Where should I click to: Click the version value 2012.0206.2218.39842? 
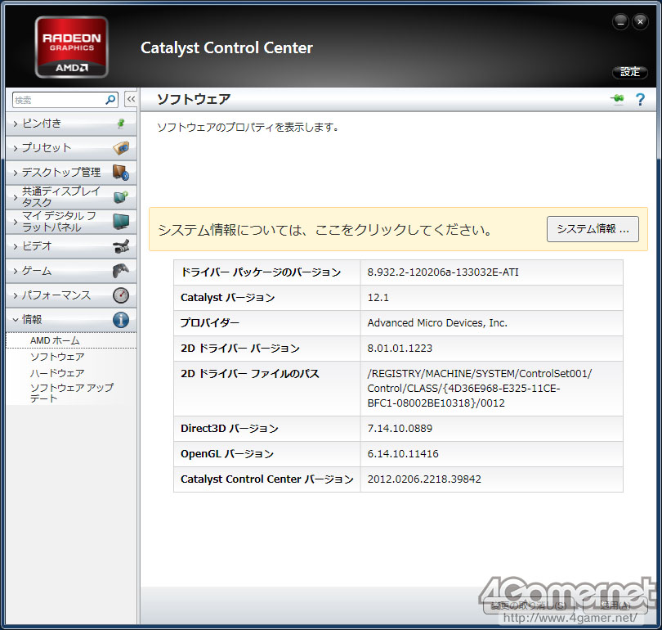[424, 479]
